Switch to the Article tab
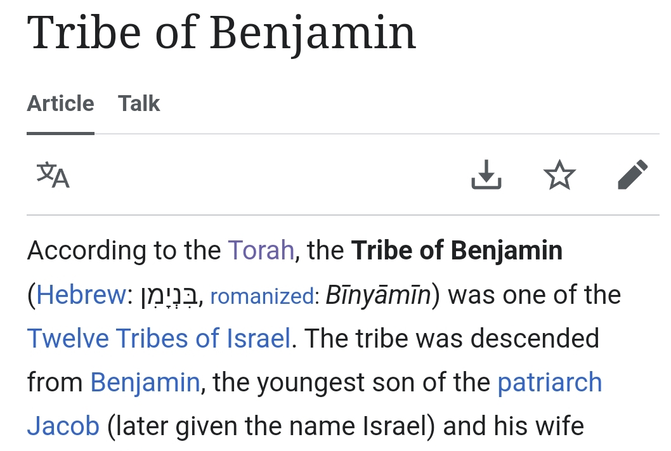 tap(60, 103)
